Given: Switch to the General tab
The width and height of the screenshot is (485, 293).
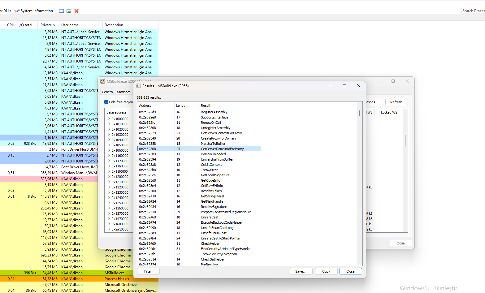Looking at the screenshot, I should (107, 92).
